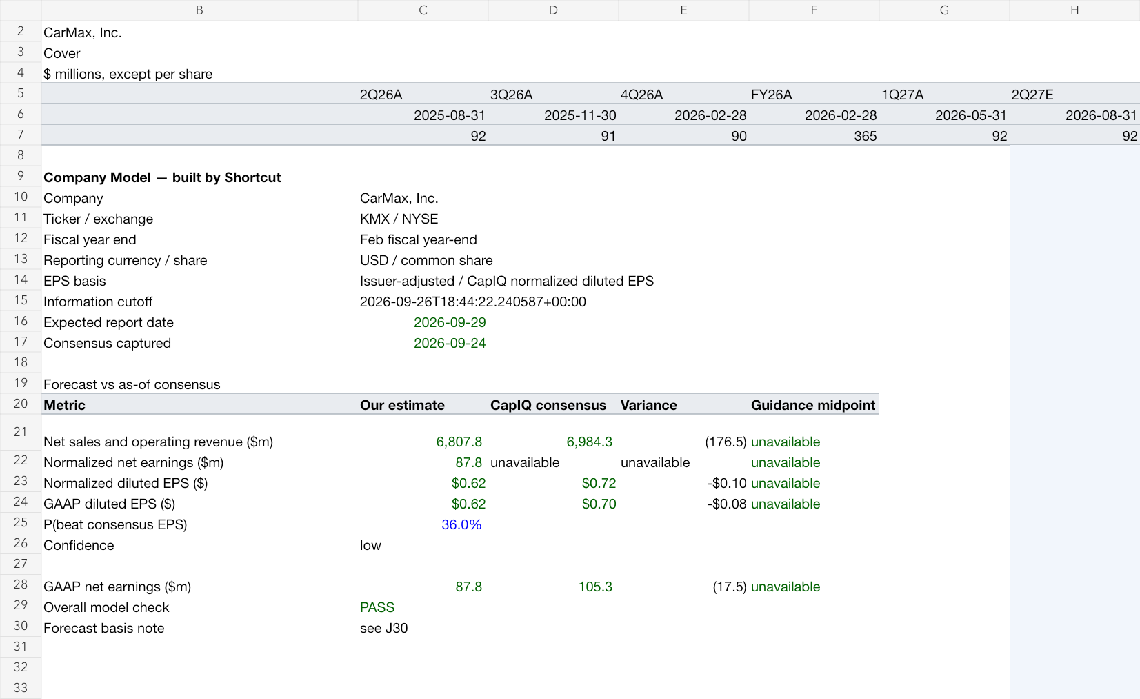Screen dimensions: 1140x699
Task: Click 'Company Model — built by Shortcut' heading cell
Action: 199,177
